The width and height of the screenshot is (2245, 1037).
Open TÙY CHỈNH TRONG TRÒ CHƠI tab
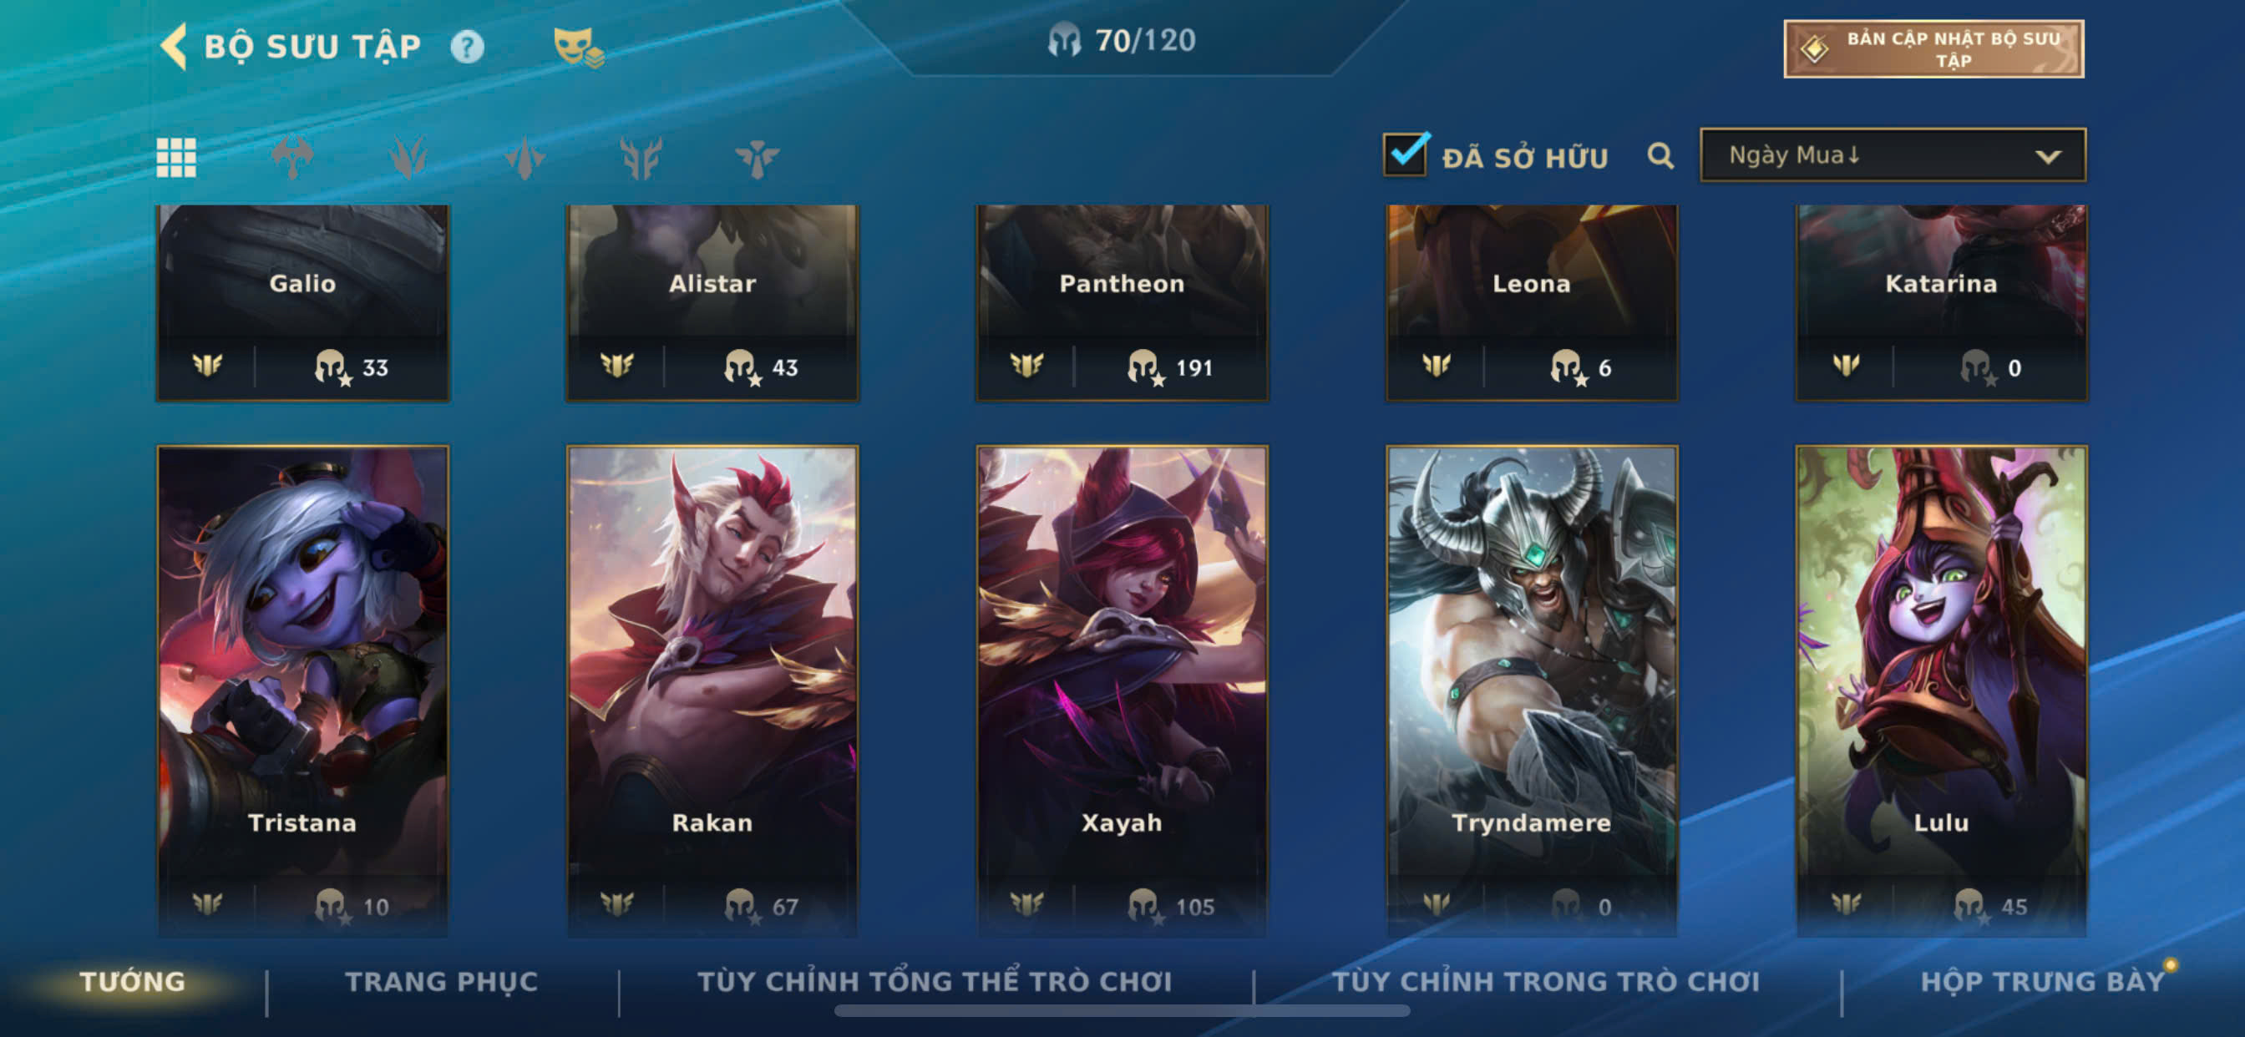click(x=1545, y=981)
